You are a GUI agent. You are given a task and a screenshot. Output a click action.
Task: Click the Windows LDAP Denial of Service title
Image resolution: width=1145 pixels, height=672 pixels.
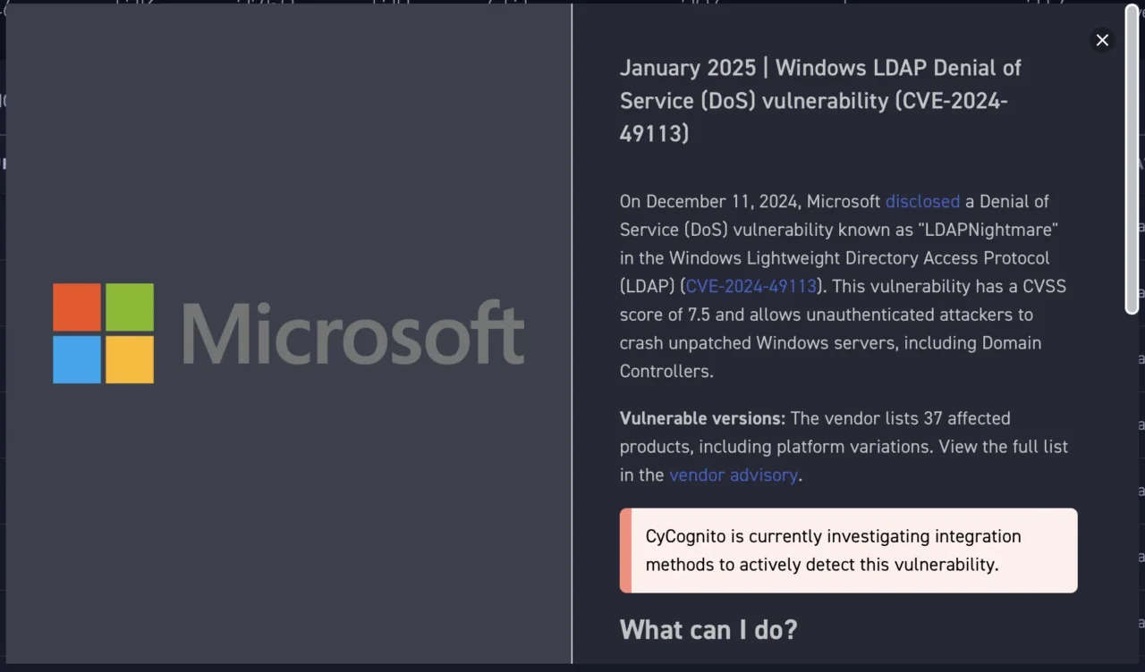coord(820,100)
